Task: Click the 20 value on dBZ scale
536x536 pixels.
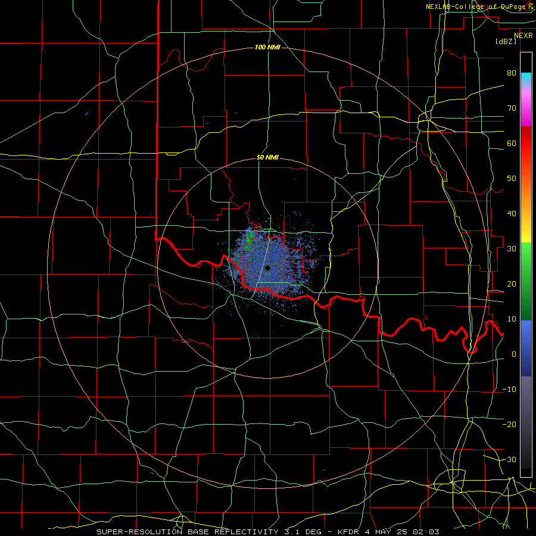Action: pyautogui.click(x=512, y=283)
